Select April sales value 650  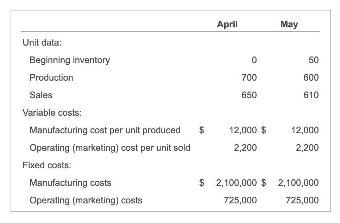point(249,95)
